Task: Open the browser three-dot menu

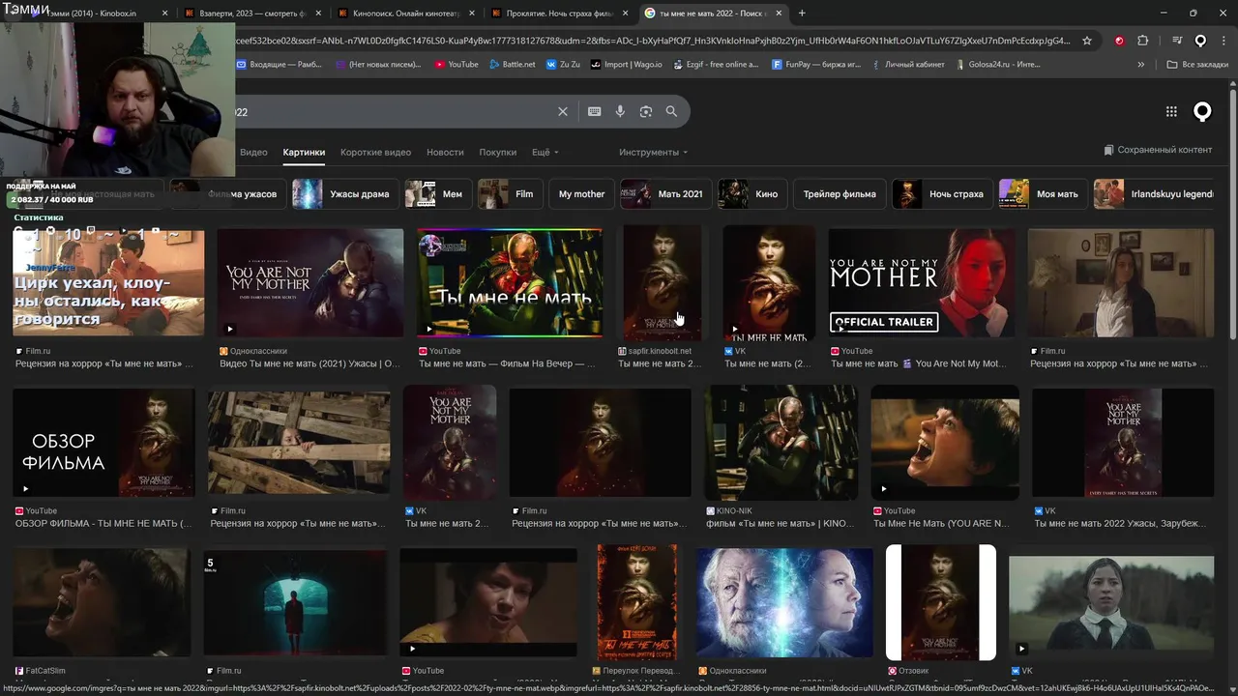Action: tap(1223, 41)
